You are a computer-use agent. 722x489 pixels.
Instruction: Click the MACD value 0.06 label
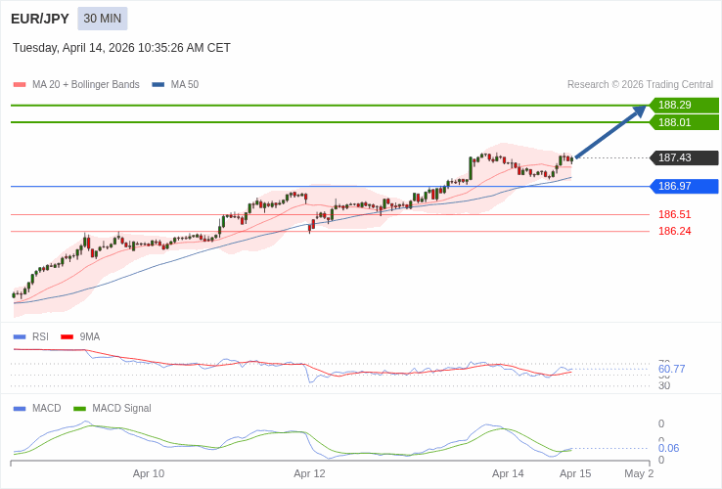coord(668,448)
